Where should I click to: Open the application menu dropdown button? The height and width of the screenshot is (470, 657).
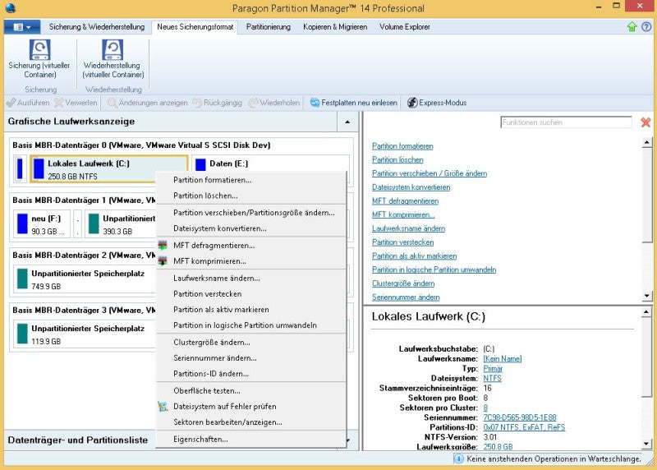[22, 27]
